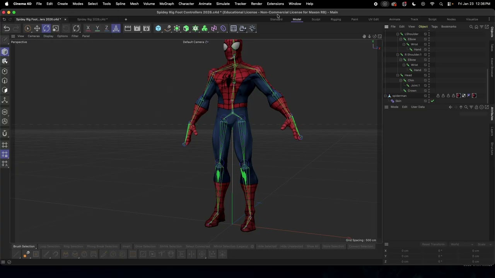Select the Skin object in tree
The image size is (495, 278).
tap(398, 101)
